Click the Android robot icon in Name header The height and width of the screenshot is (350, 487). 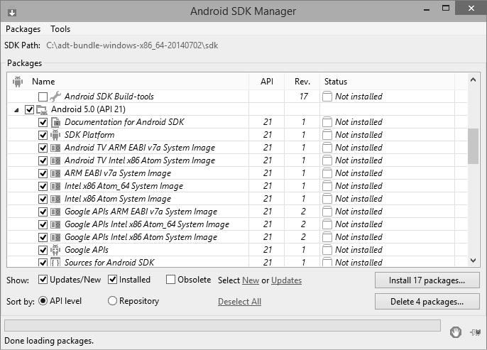(17, 82)
